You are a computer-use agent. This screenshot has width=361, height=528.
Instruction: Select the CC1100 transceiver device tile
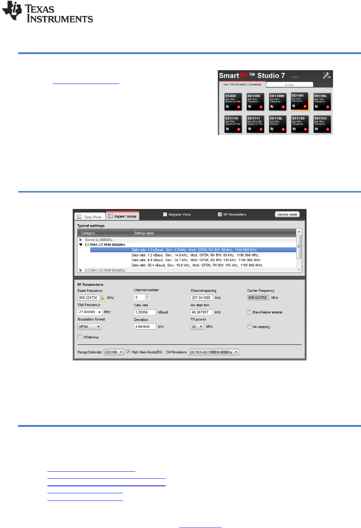point(255,102)
